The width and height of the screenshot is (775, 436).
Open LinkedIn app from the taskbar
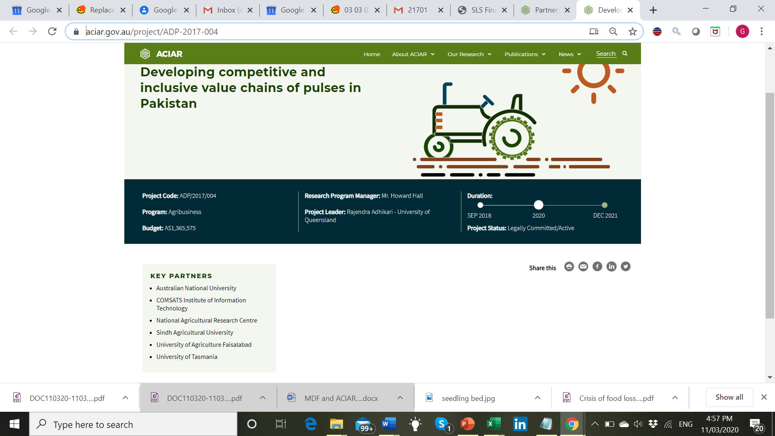(520, 424)
